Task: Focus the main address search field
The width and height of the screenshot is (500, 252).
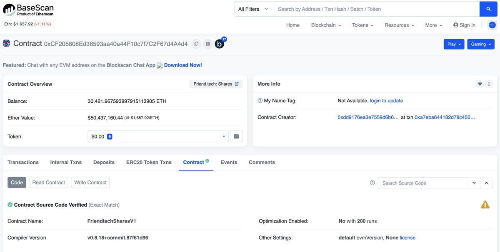Action: click(x=377, y=9)
